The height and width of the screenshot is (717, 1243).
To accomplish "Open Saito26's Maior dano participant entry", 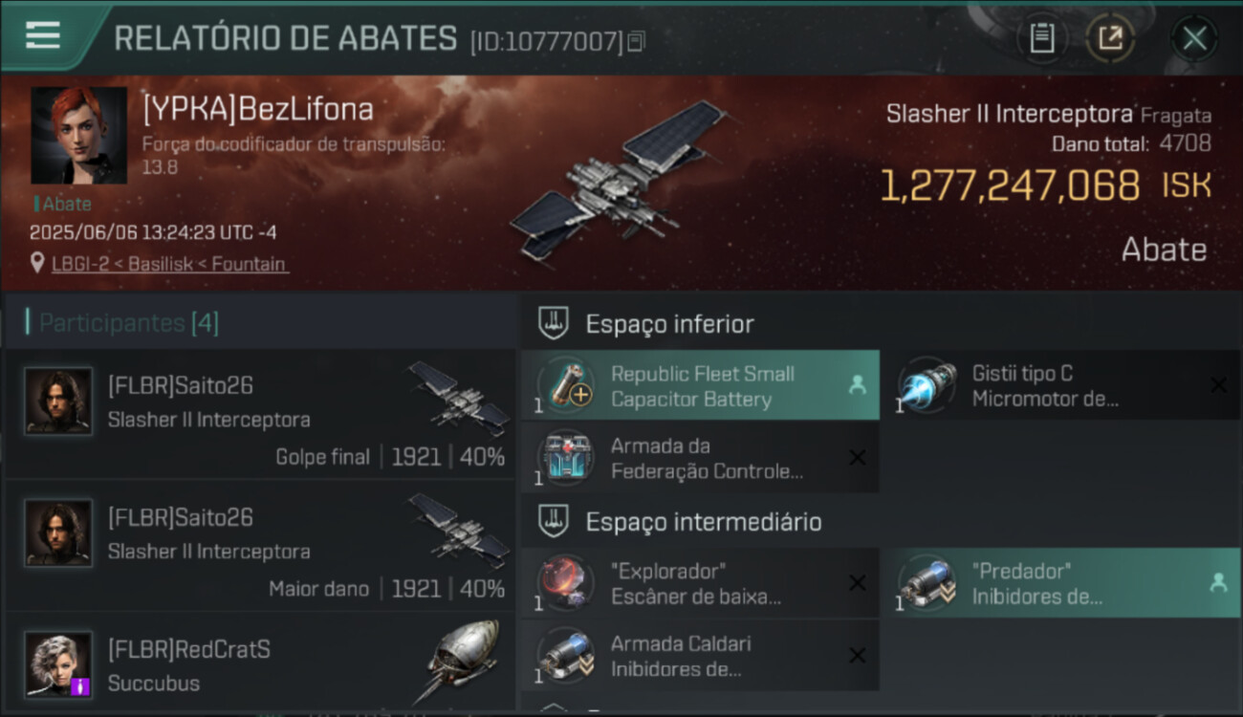I will point(259,545).
